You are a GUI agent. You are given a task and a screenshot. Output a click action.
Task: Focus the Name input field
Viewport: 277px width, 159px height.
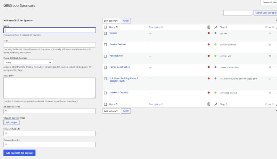[50, 30]
